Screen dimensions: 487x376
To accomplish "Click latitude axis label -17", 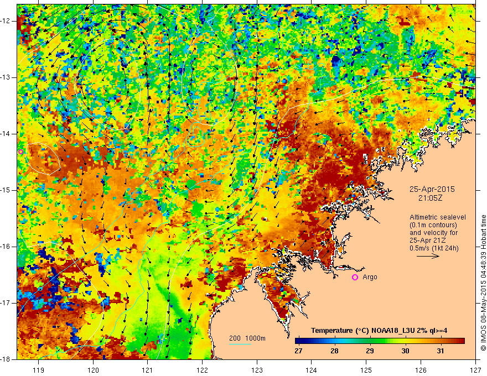I will coord(6,303).
